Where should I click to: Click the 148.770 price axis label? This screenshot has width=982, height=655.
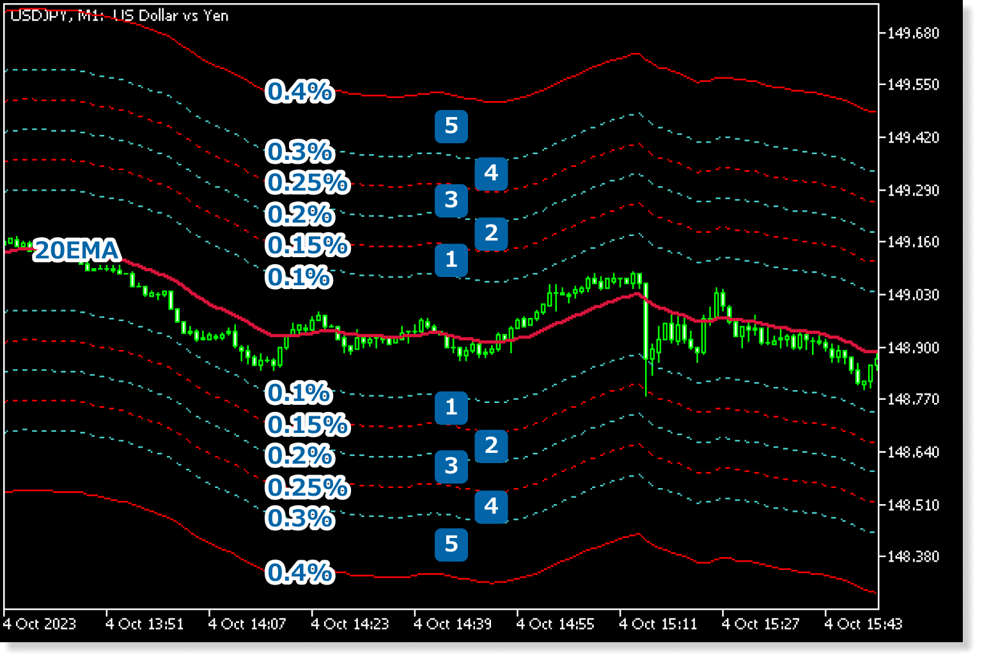click(913, 399)
